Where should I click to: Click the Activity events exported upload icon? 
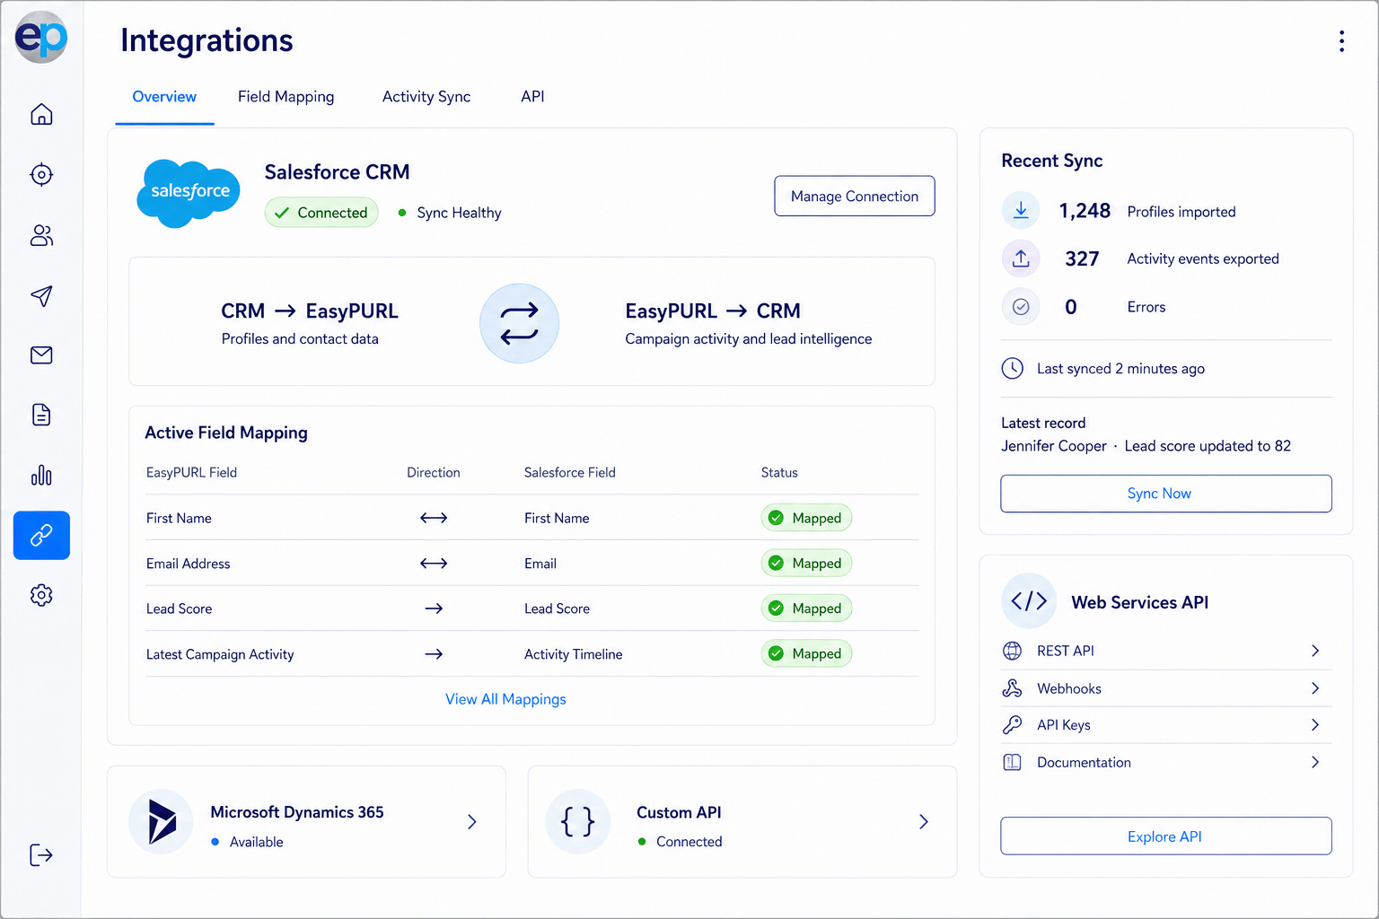point(1021,258)
